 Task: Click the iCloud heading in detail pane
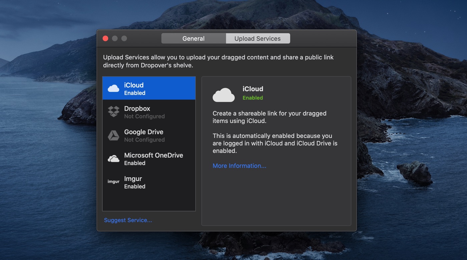pos(253,89)
